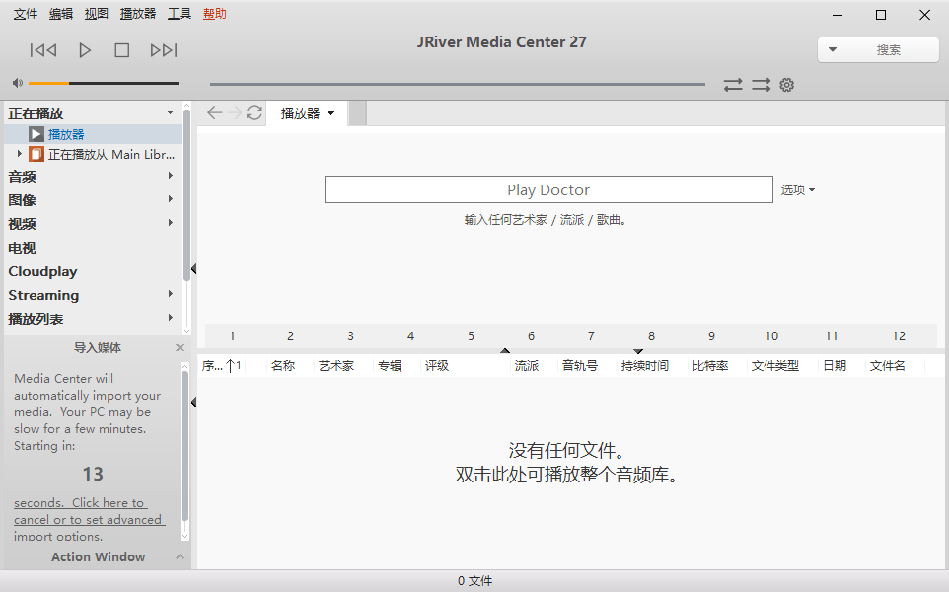949x592 pixels.
Task: Open the 视图 menu
Action: coord(97,13)
